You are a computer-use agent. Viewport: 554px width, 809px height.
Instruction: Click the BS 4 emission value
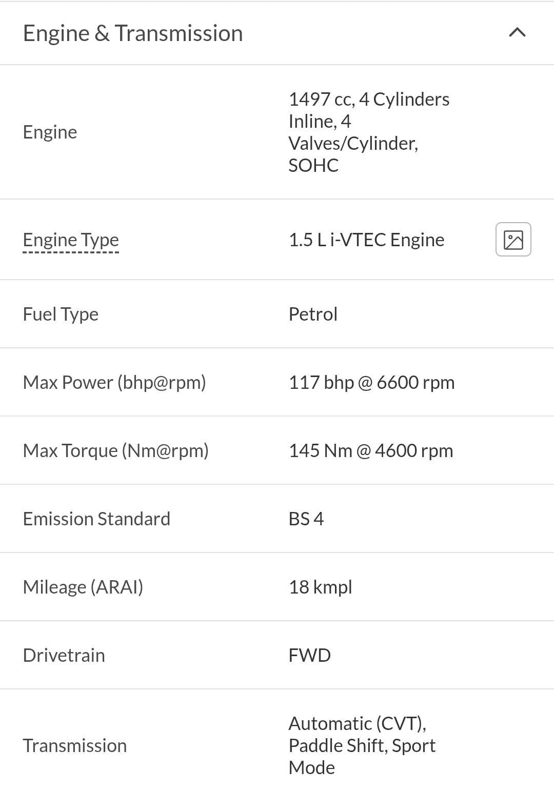(x=306, y=519)
